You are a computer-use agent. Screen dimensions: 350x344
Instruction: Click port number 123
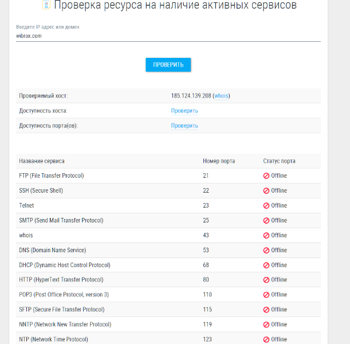[207, 339]
